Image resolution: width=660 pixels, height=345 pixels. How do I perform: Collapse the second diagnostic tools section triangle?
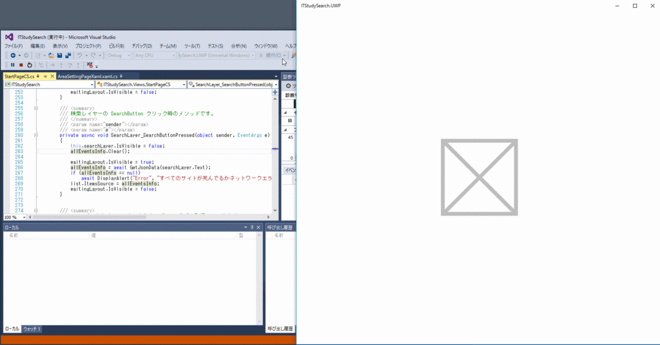286,130
